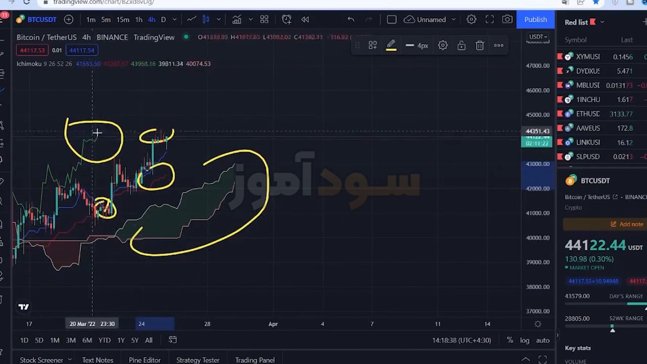Select the layout square icon
Image resolution: width=647 pixels, height=364 pixels.
click(392, 20)
